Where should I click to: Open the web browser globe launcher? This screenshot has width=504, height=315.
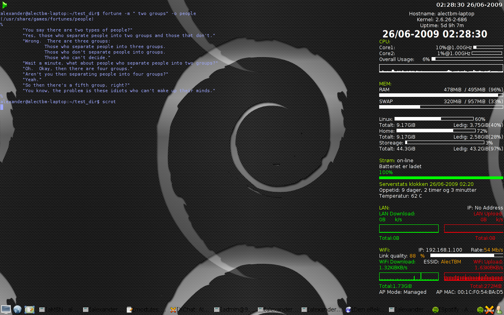click(17, 309)
